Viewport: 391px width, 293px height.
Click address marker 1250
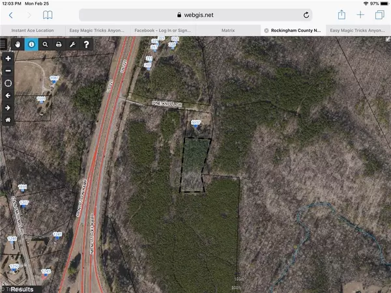(14, 268)
